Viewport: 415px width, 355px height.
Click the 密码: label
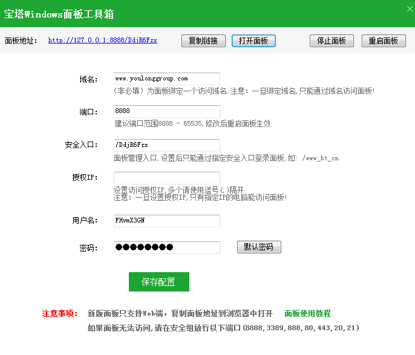click(89, 248)
